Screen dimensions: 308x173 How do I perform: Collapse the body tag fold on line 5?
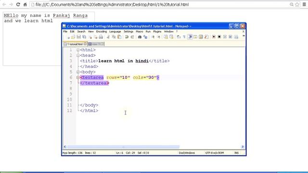click(78, 72)
